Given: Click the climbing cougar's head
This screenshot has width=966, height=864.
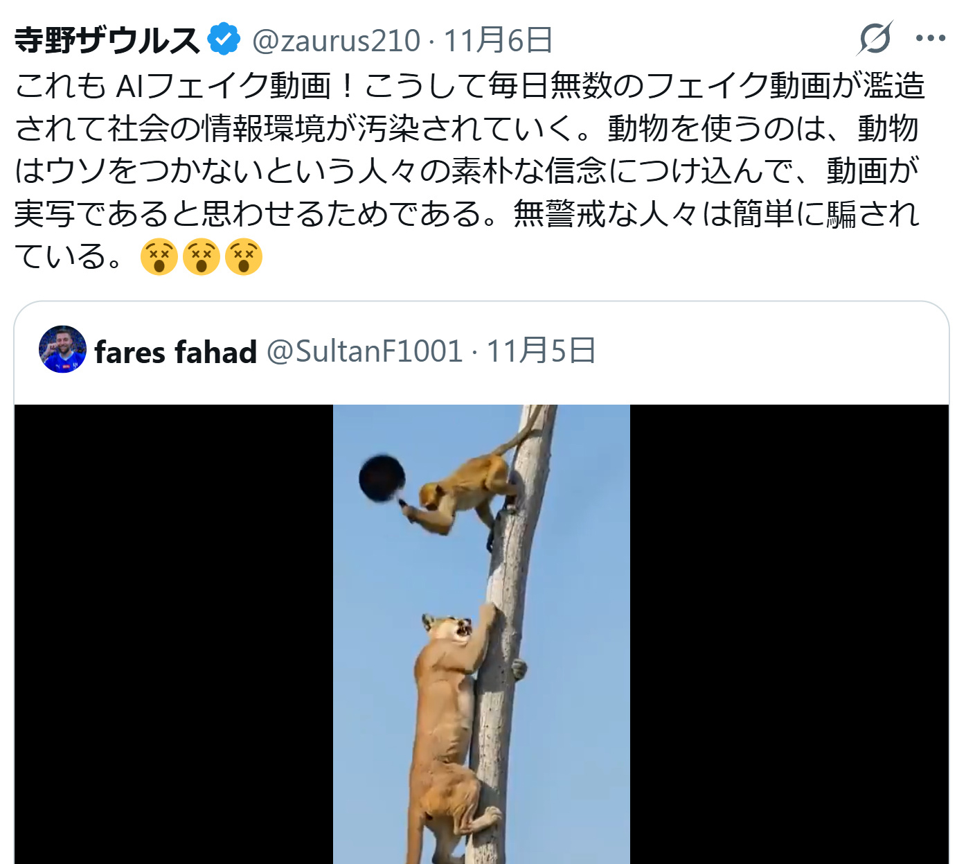Looking at the screenshot, I should pyautogui.click(x=447, y=631).
